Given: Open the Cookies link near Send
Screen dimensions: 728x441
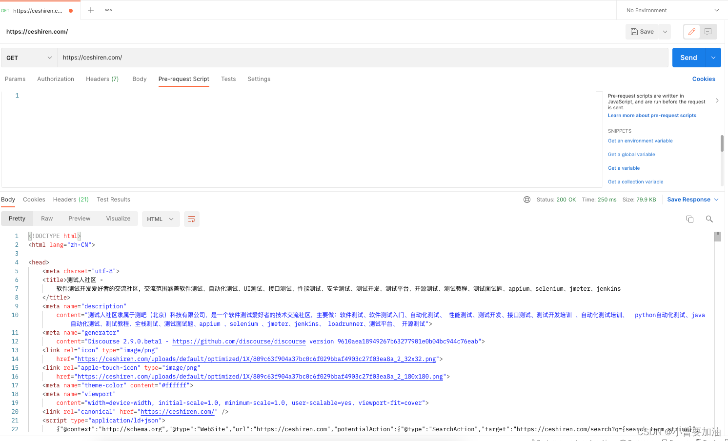Looking at the screenshot, I should tap(704, 79).
